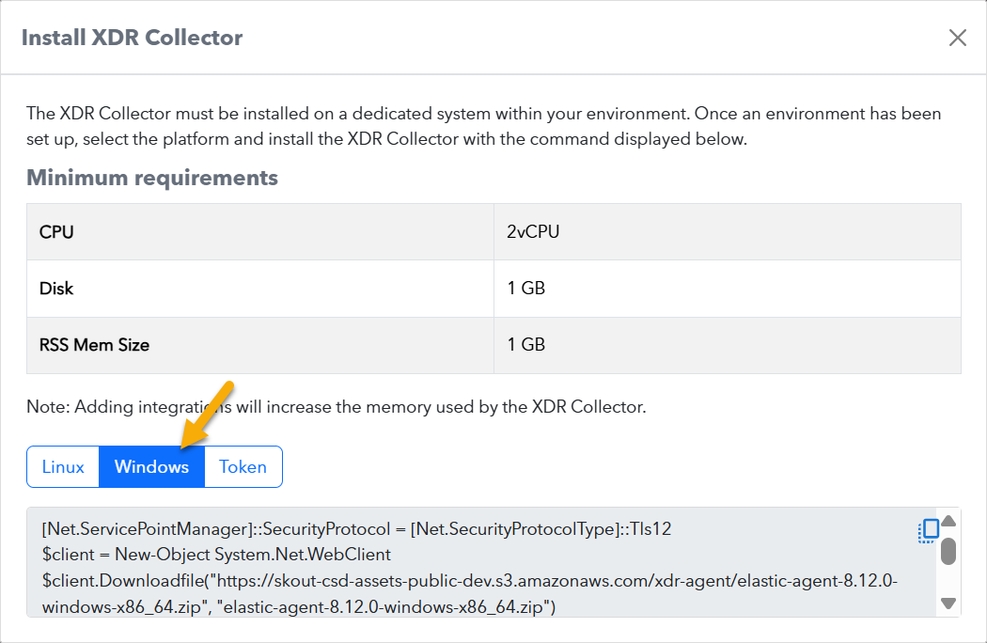Select the CPU row label
987x643 pixels.
(56, 232)
